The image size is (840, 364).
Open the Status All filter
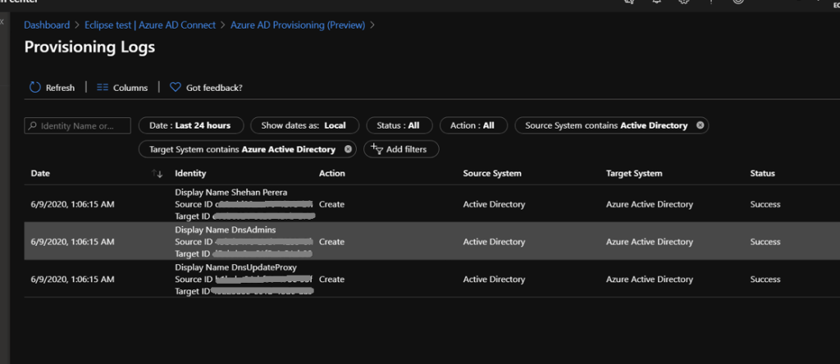[x=398, y=125]
